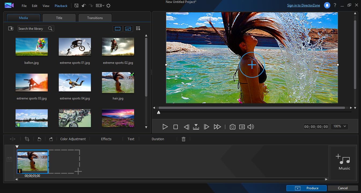361x193 pixels.
Task: Rotate clip right using toolbar icon
Action: pyautogui.click(x=51, y=139)
